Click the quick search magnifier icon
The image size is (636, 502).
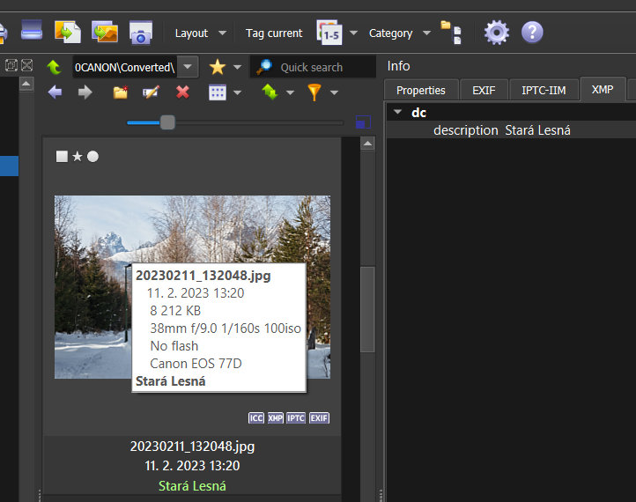tap(264, 67)
